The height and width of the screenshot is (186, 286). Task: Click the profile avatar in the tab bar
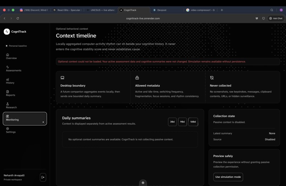281,10
